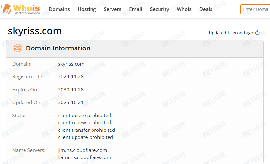Open the Hosting menu
This screenshot has height=164, width=270.
87,9
